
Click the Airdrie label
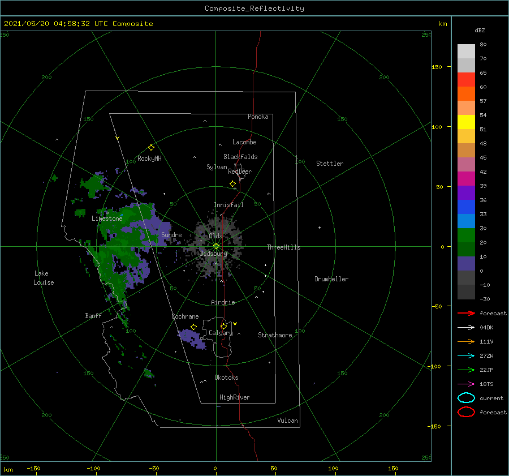[x=223, y=302]
